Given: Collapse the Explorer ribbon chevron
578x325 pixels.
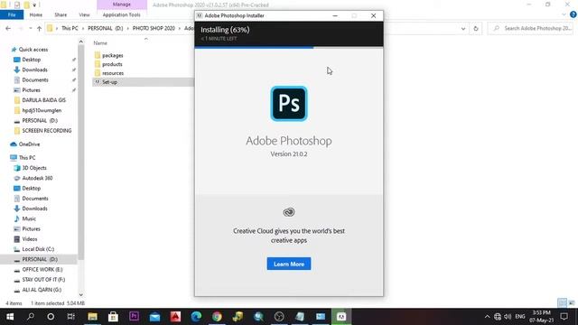Looking at the screenshot, I should coord(564,14).
